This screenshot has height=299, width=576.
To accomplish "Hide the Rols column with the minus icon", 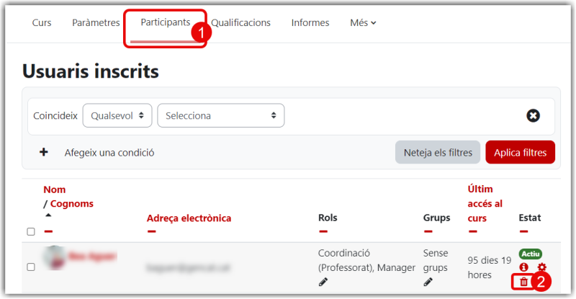I will pyautogui.click(x=323, y=231).
